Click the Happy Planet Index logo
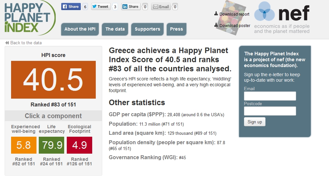329x180 pixels. coord(30,18)
